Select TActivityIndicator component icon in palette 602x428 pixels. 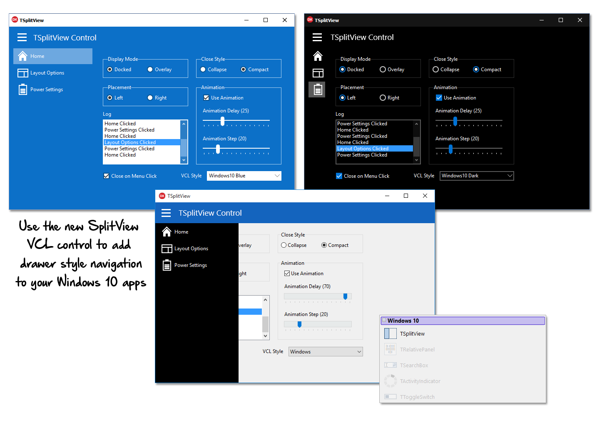click(x=390, y=381)
